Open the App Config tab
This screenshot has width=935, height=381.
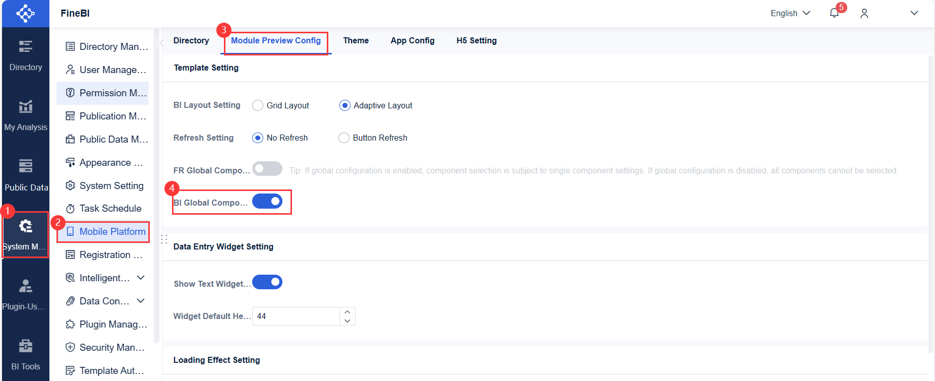point(413,40)
